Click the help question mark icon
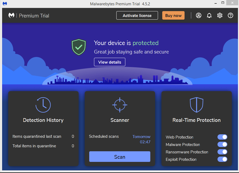Screen dimensions: 239x173 (x=231, y=15)
